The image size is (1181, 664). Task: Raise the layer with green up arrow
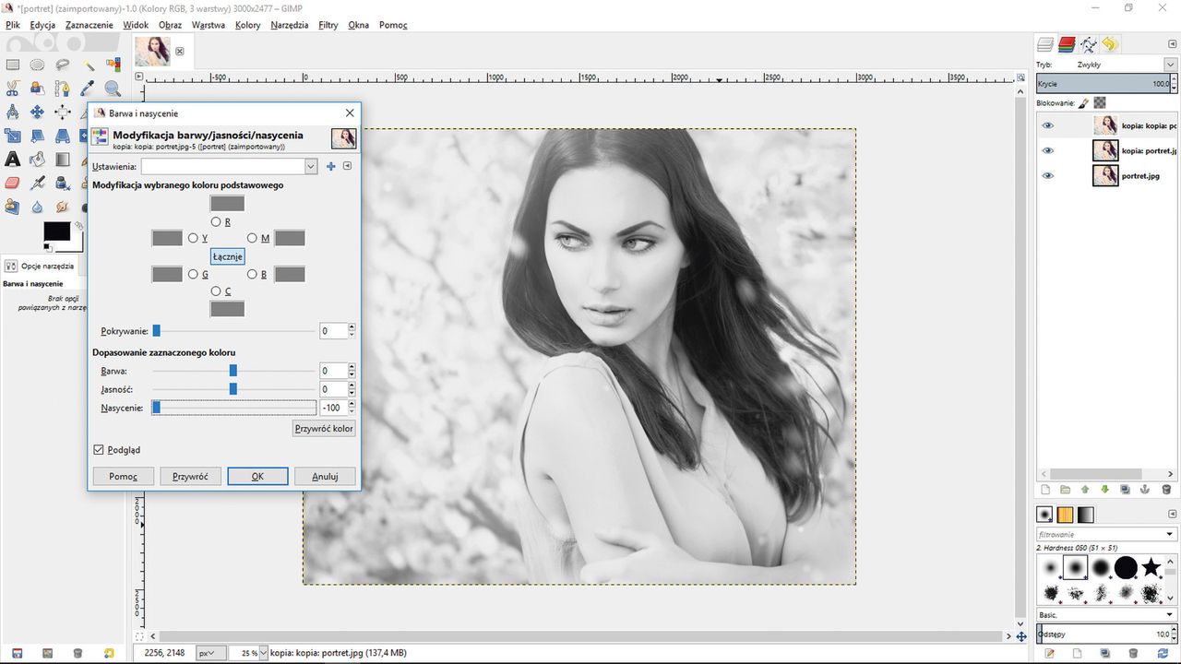click(x=1085, y=490)
